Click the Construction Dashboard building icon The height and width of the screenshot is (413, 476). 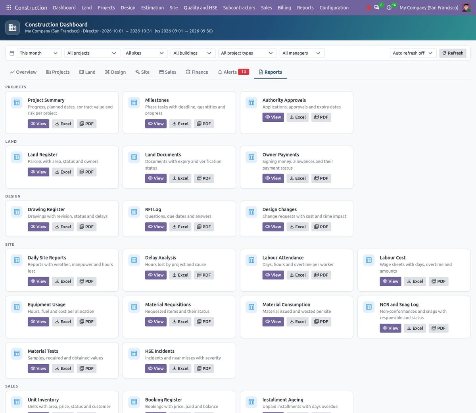(x=13, y=27)
